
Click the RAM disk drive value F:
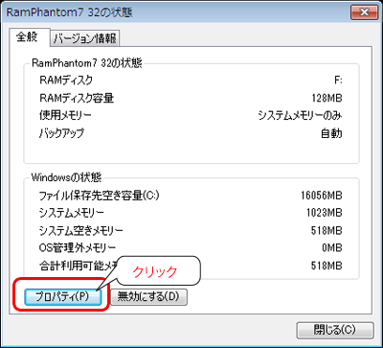(x=338, y=81)
